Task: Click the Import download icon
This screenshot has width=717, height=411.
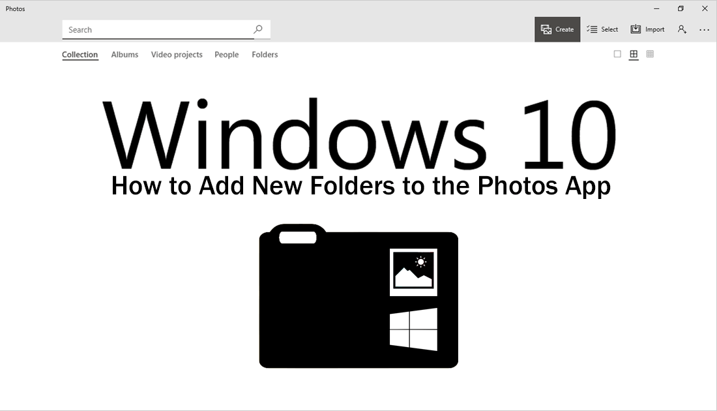Action: (x=636, y=29)
